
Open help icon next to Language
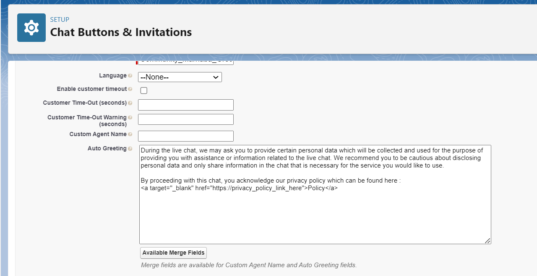130,76
